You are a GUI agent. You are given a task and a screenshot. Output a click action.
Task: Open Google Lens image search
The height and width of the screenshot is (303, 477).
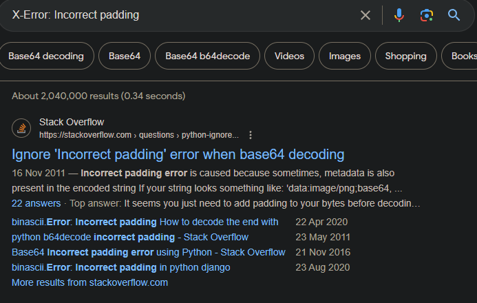click(427, 15)
